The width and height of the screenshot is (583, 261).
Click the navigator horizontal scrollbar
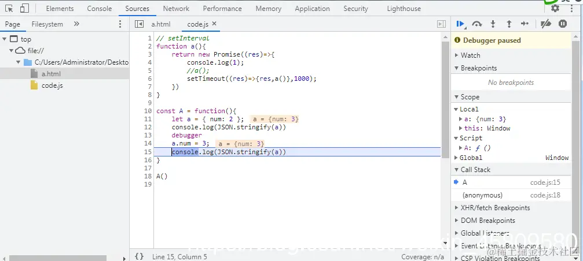tap(58, 258)
